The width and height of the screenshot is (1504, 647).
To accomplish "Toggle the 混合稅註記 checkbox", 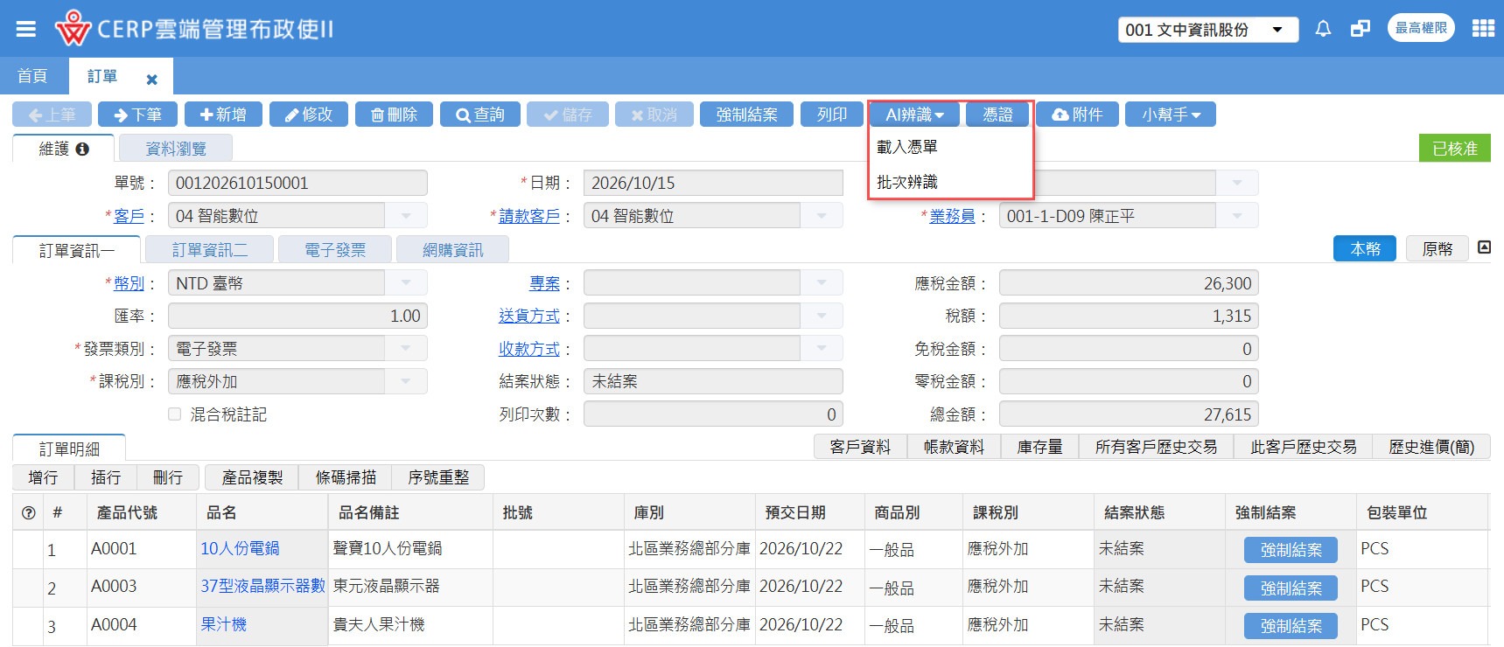I will point(175,414).
